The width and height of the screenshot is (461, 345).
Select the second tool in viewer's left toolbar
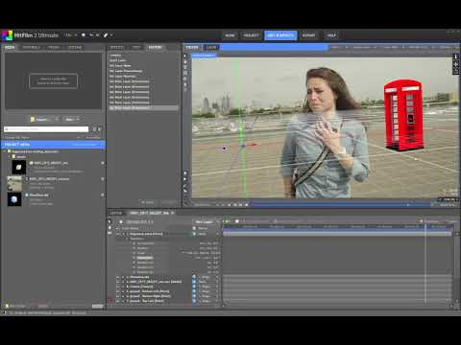click(x=185, y=61)
